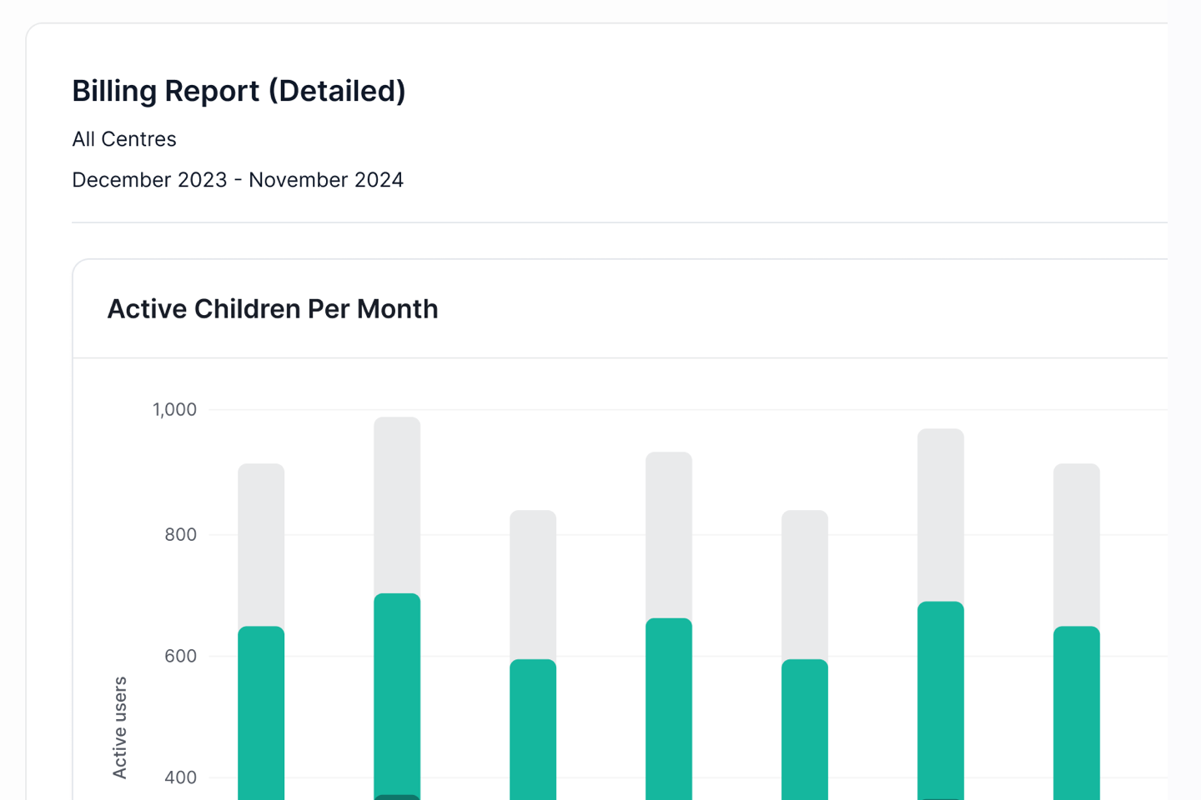1201x800 pixels.
Task: Click the grey bar segment reaching nearly 1,000
Action: click(x=397, y=505)
